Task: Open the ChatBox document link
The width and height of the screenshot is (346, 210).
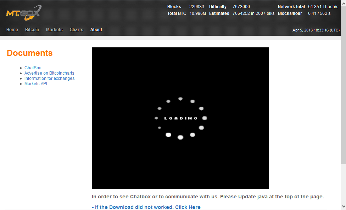Action: (32, 68)
